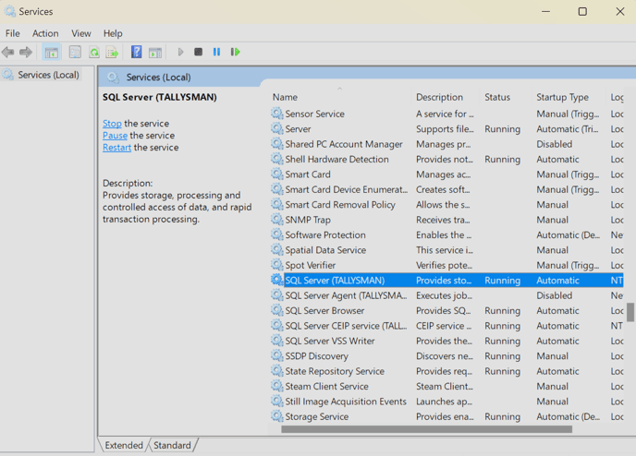Viewport: 636px width, 456px height.
Task: Click the Stop the service link
Action: (x=112, y=123)
